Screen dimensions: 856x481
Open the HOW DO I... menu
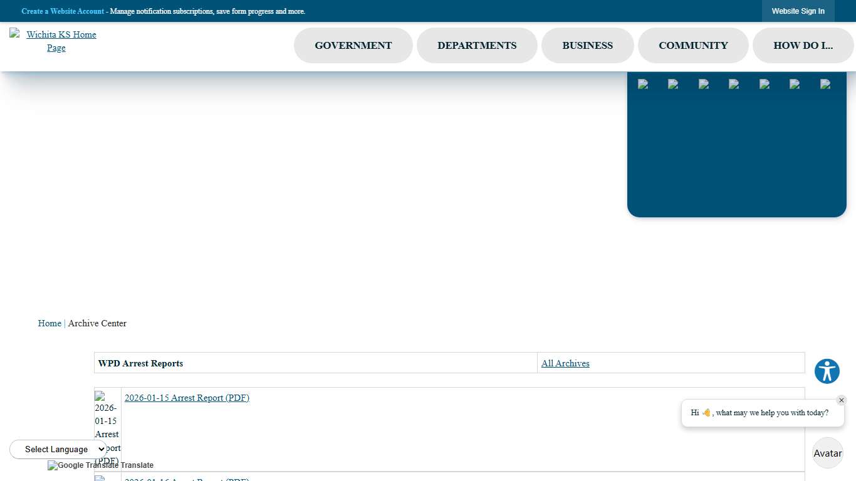[x=803, y=45]
